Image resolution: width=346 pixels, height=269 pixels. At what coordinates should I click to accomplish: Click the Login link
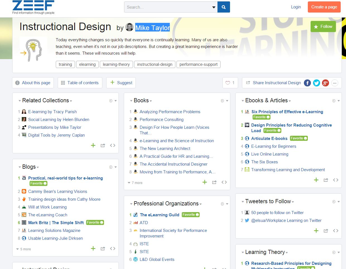(296, 7)
